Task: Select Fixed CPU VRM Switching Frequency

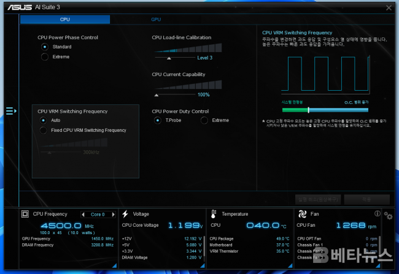Action: click(43, 130)
